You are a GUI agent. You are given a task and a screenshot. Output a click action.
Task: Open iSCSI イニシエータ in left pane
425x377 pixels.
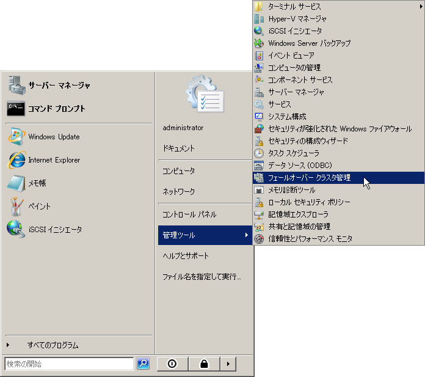pos(16,230)
